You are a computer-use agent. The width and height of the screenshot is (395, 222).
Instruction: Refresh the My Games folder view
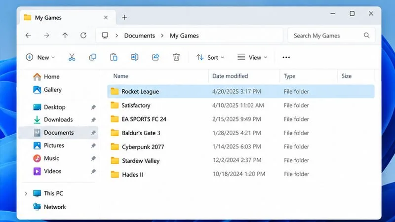coord(83,36)
